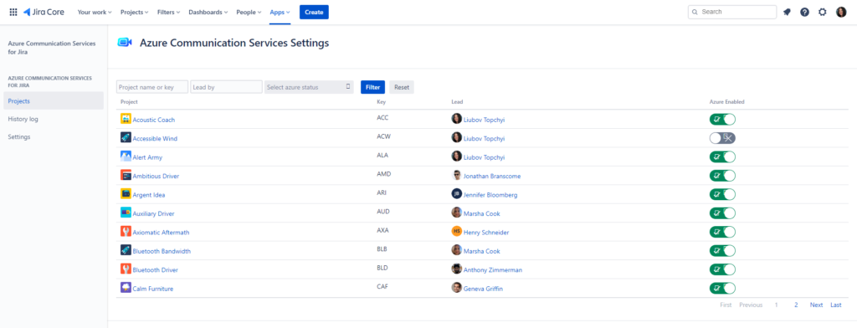Toggle Azure for Calm Furniture
The width and height of the screenshot is (857, 328).
[722, 288]
